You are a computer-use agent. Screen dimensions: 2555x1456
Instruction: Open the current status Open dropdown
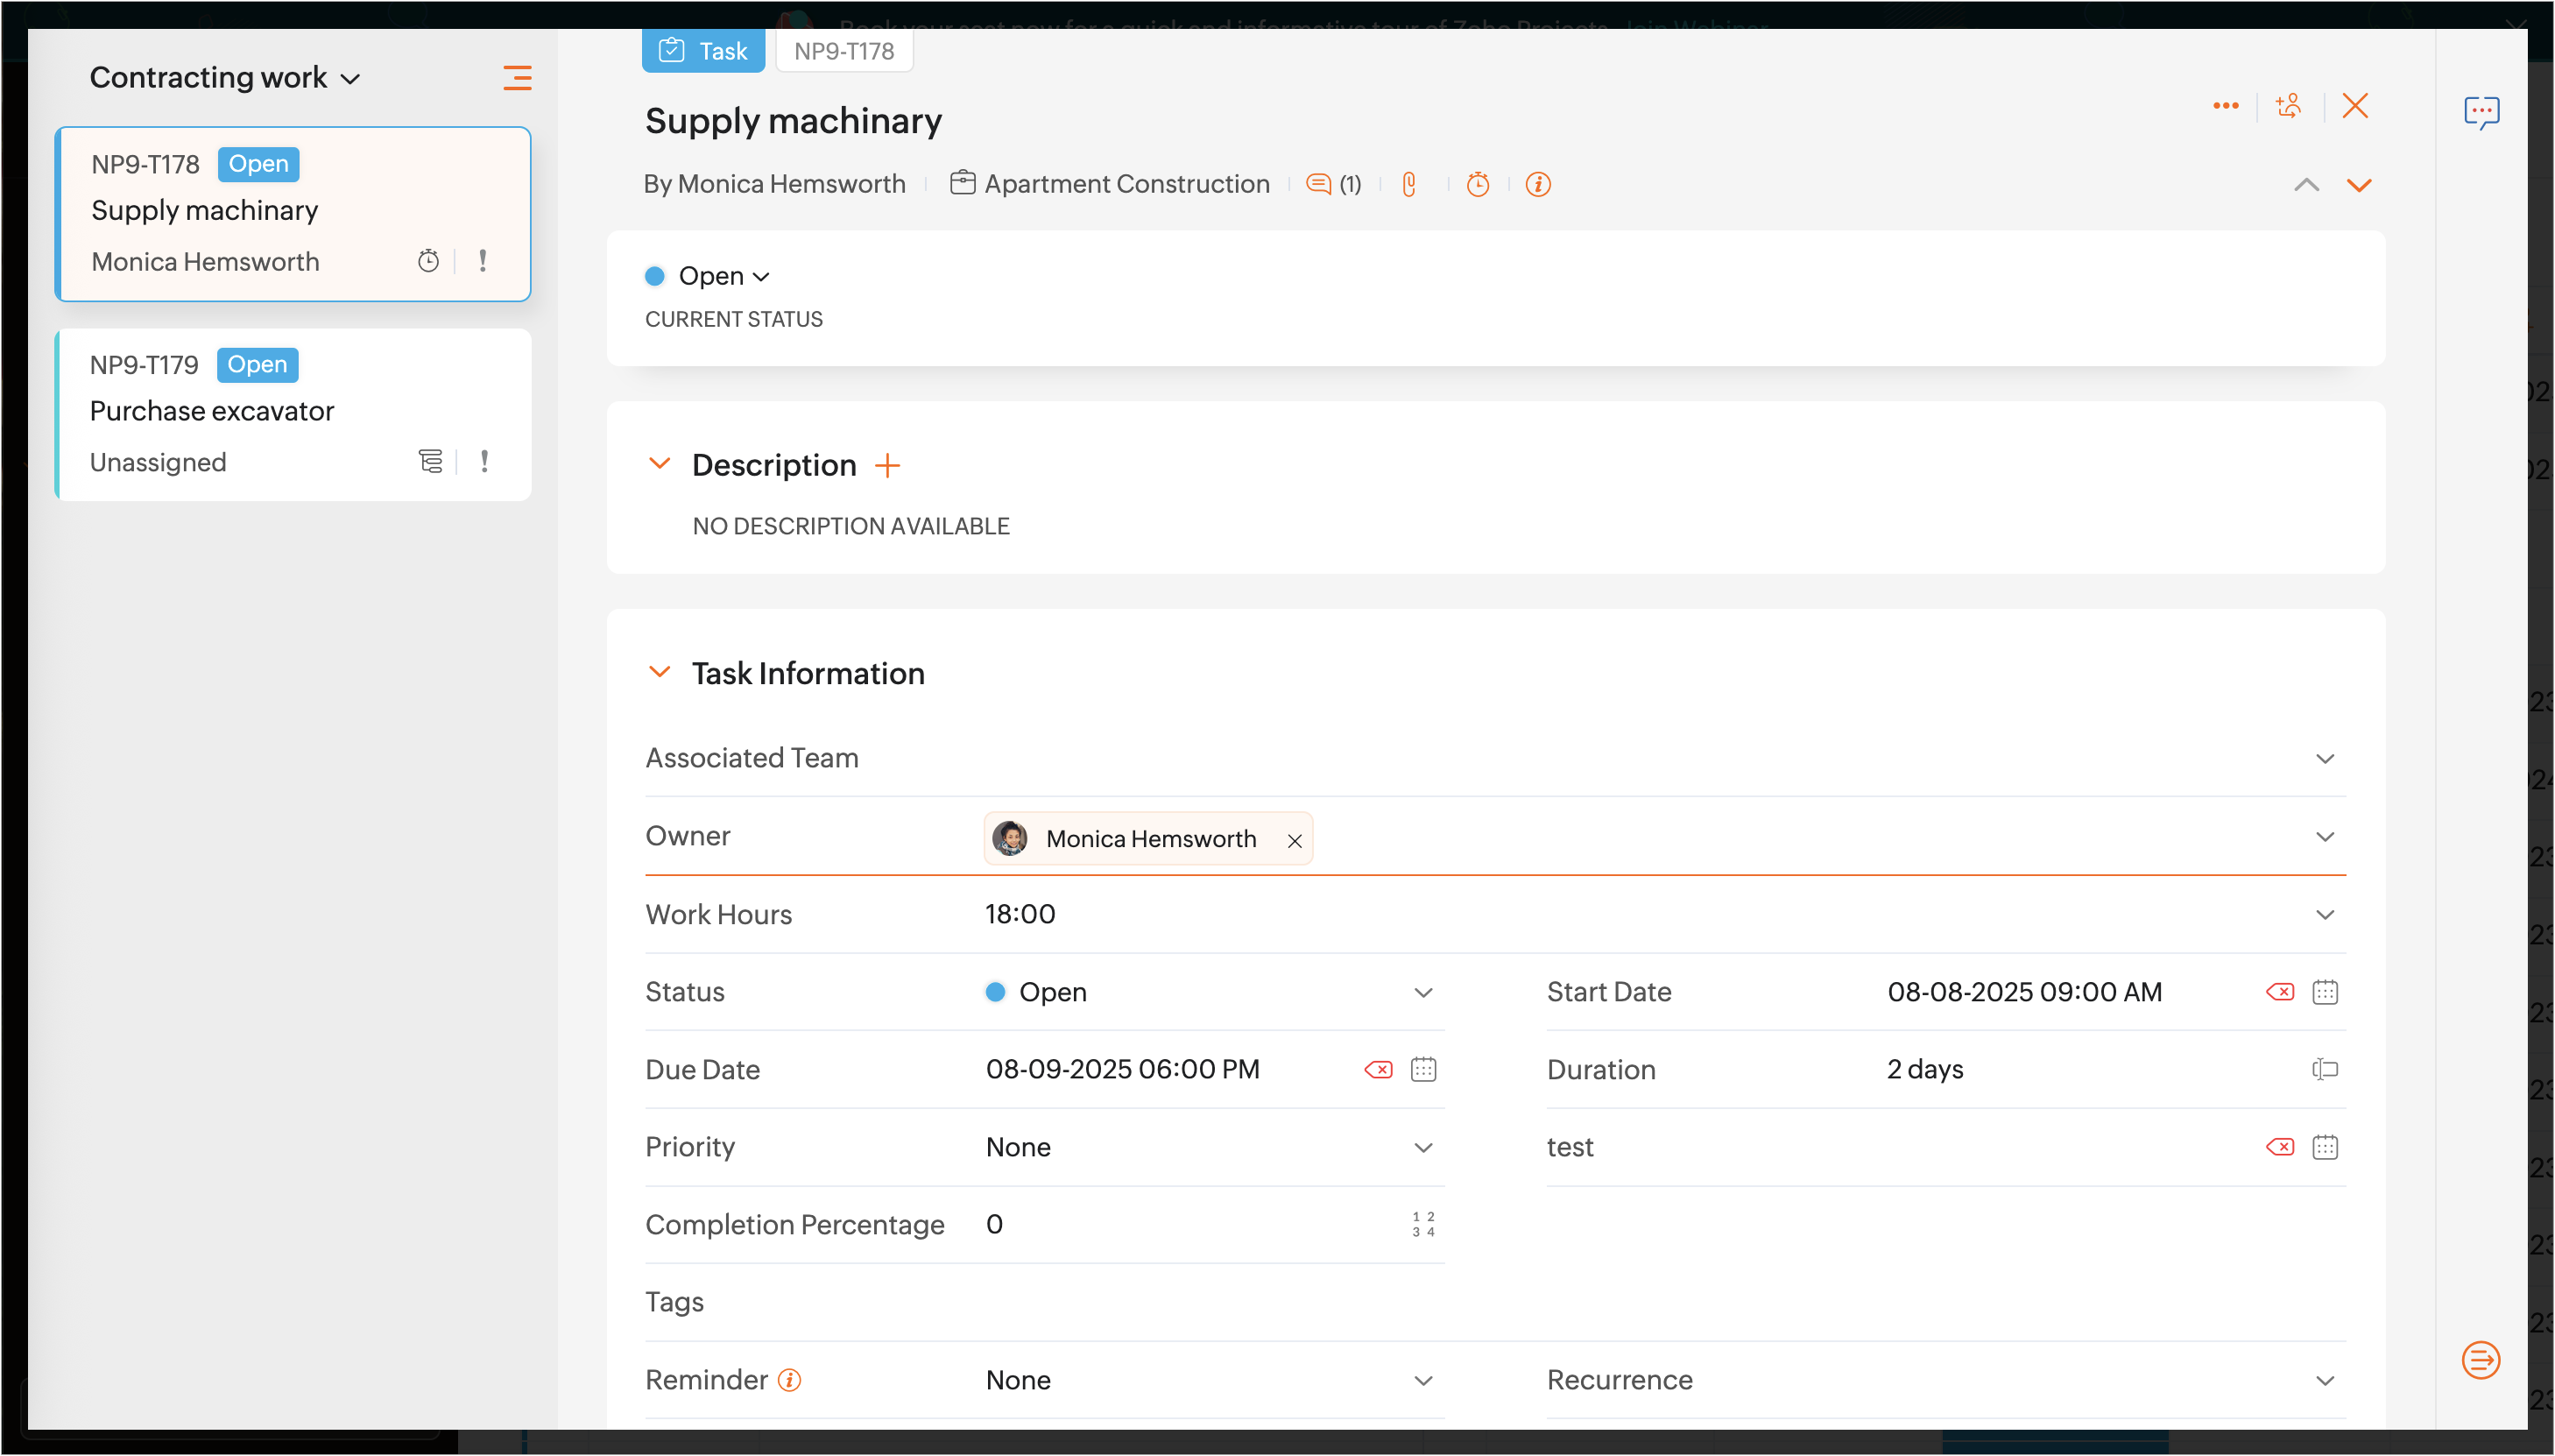(x=722, y=276)
